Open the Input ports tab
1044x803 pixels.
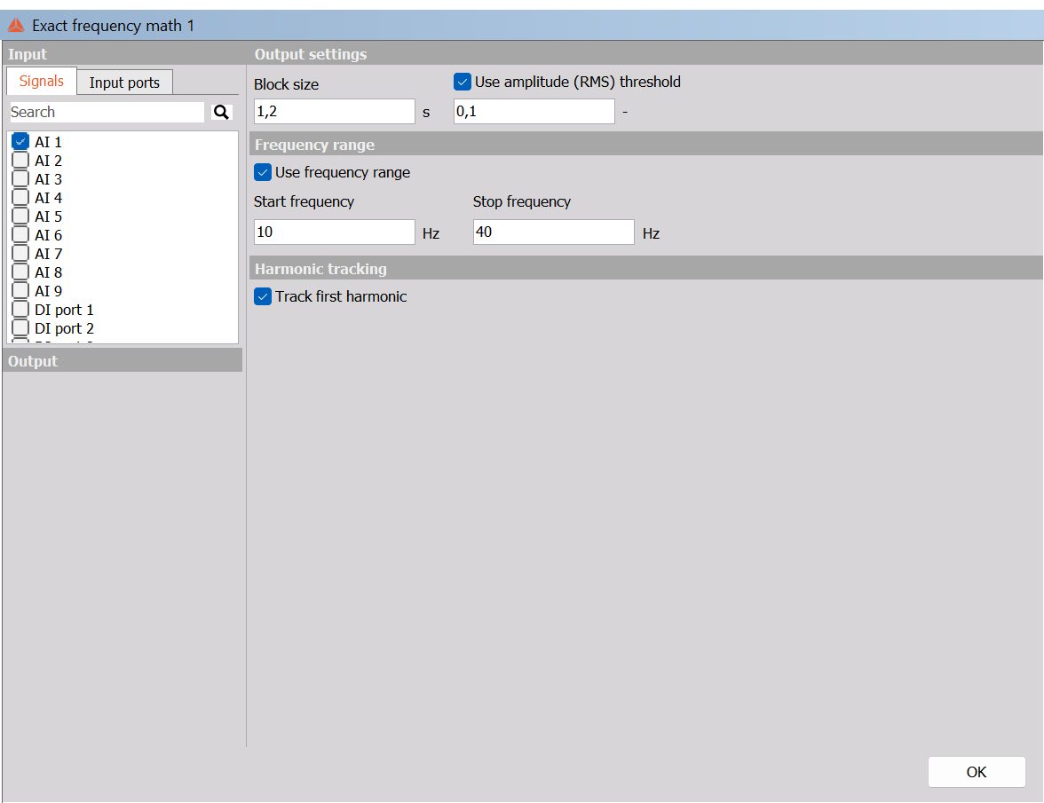(124, 83)
